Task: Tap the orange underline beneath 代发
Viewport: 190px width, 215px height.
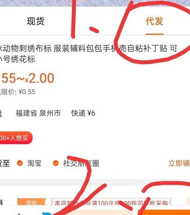Action: (x=154, y=34)
